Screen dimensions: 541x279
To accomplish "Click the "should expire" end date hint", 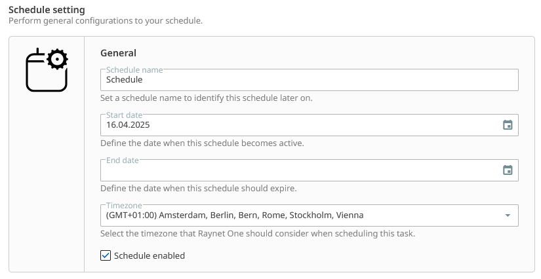I will [198, 188].
